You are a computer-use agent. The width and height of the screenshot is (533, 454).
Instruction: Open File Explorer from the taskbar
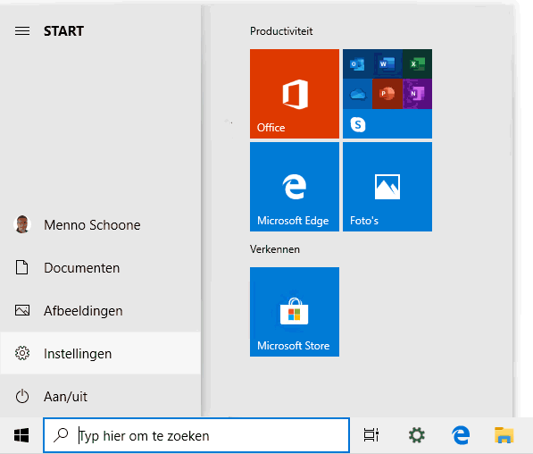504,435
